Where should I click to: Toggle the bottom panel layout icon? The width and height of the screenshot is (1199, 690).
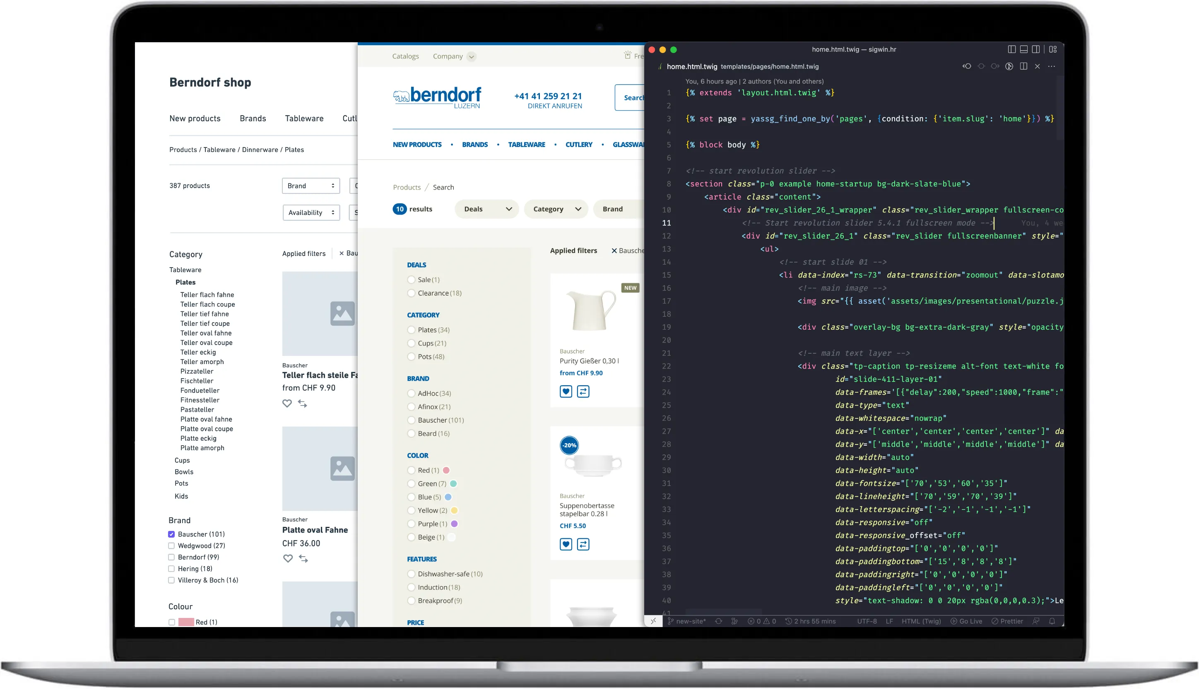(x=1024, y=49)
